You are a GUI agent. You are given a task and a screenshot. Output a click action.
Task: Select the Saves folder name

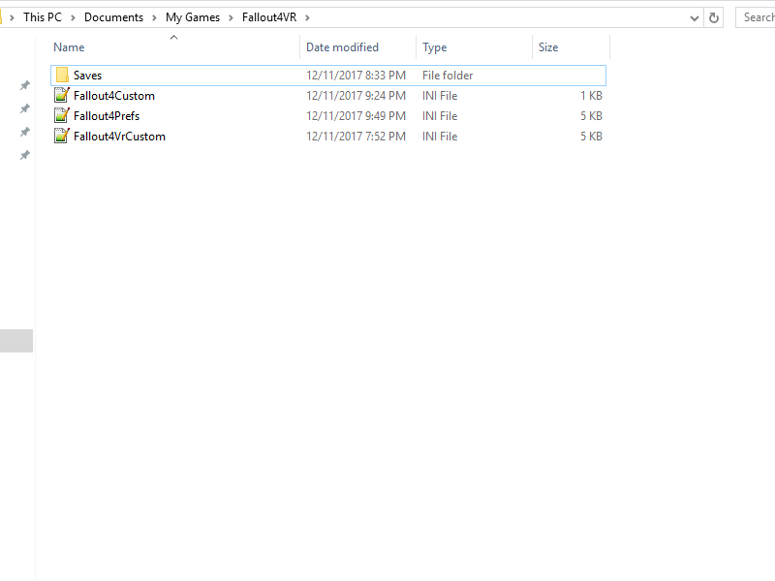[x=87, y=76]
